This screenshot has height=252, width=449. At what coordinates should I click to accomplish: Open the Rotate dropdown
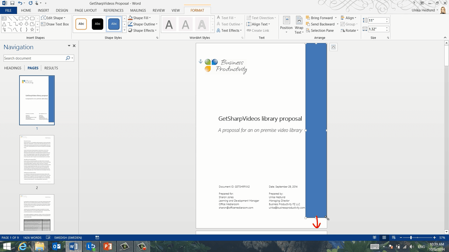coord(349,30)
